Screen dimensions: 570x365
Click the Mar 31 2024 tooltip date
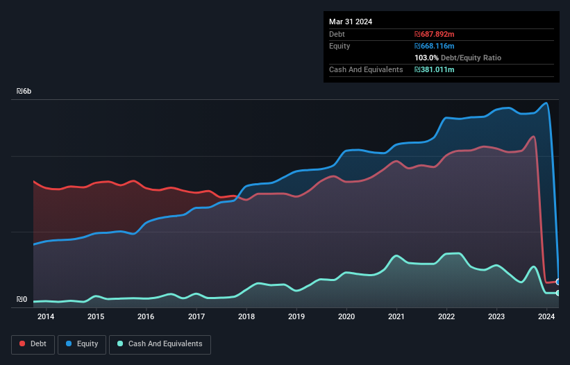pyautogui.click(x=351, y=22)
